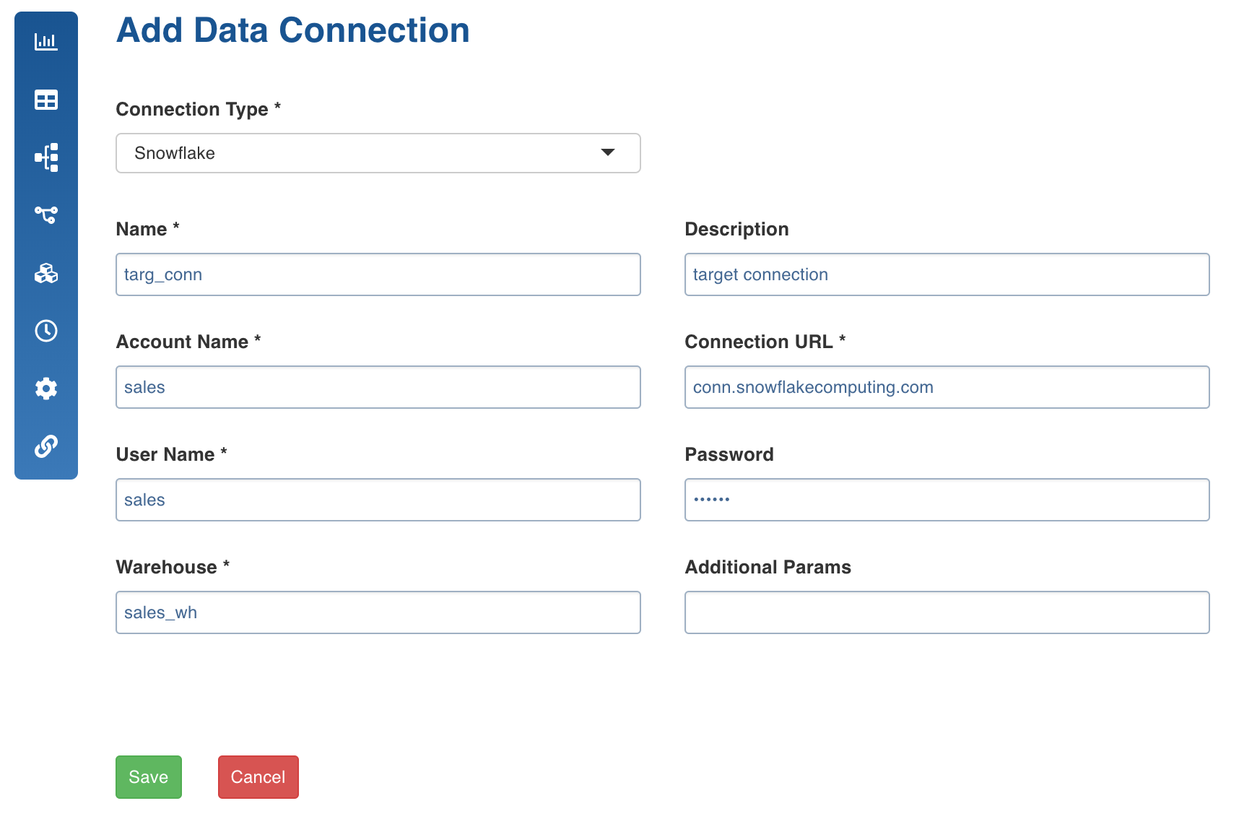Image resolution: width=1239 pixels, height=819 pixels.
Task: Click the empty Additional Params field
Action: pyautogui.click(x=947, y=612)
